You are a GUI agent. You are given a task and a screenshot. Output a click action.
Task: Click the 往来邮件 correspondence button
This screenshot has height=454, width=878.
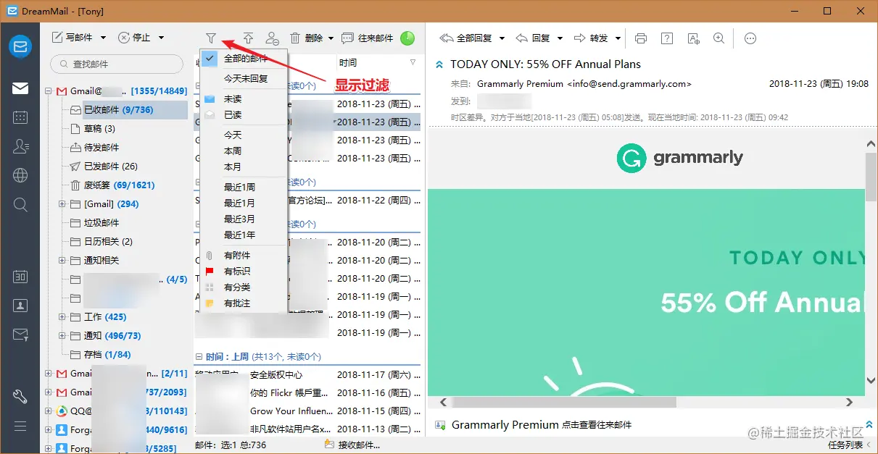pyautogui.click(x=368, y=38)
